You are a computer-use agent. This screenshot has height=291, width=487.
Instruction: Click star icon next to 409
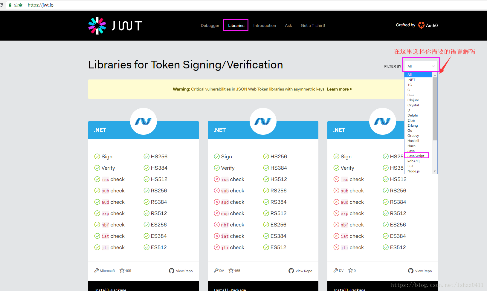122,270
